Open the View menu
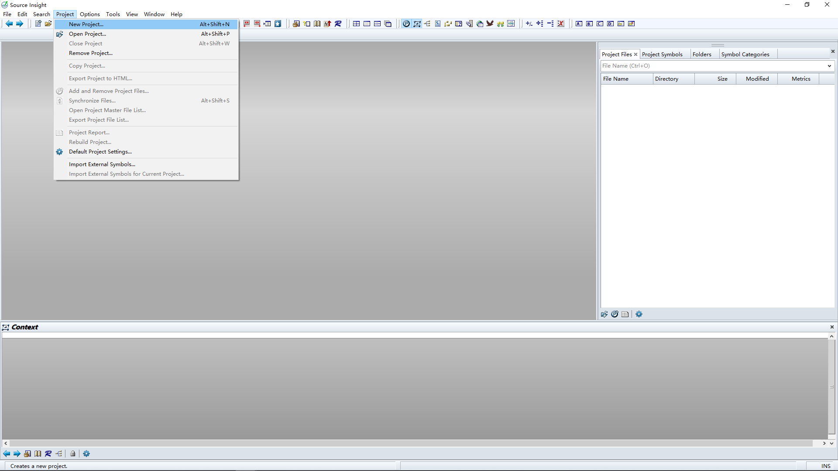The image size is (838, 471). pyautogui.click(x=132, y=14)
